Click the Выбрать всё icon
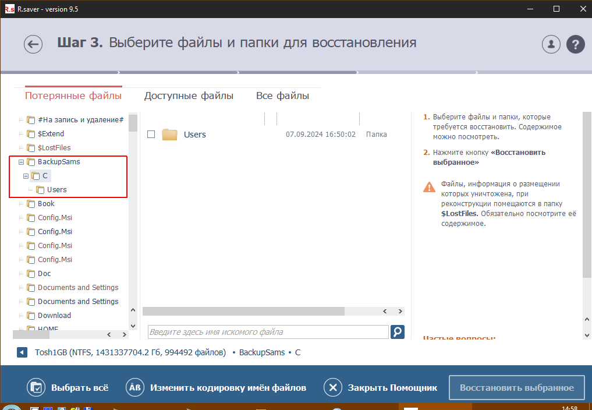The image size is (592, 410). 36,388
